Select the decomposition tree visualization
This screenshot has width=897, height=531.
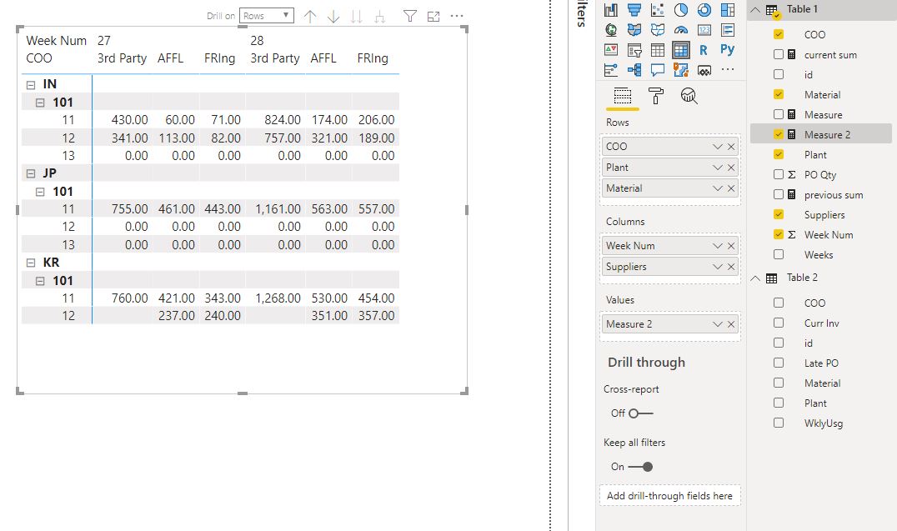click(x=634, y=70)
